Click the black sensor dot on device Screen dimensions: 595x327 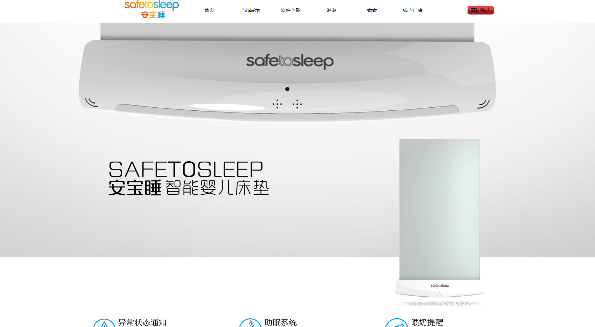(287, 89)
